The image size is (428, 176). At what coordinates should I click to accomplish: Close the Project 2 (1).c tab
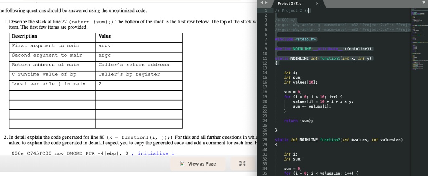point(317,3)
